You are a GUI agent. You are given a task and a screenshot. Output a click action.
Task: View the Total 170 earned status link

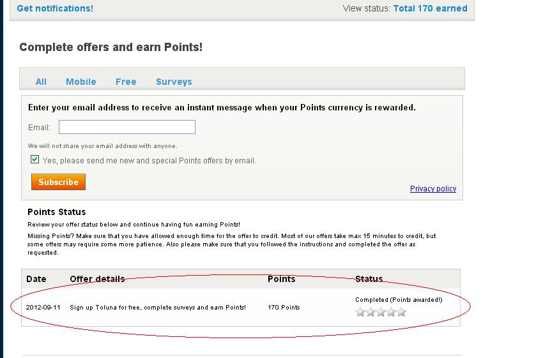point(430,8)
